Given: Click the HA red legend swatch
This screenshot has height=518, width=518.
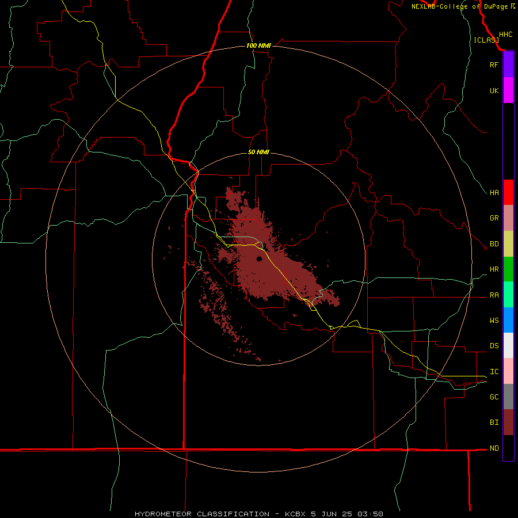Looking at the screenshot, I should click(508, 192).
